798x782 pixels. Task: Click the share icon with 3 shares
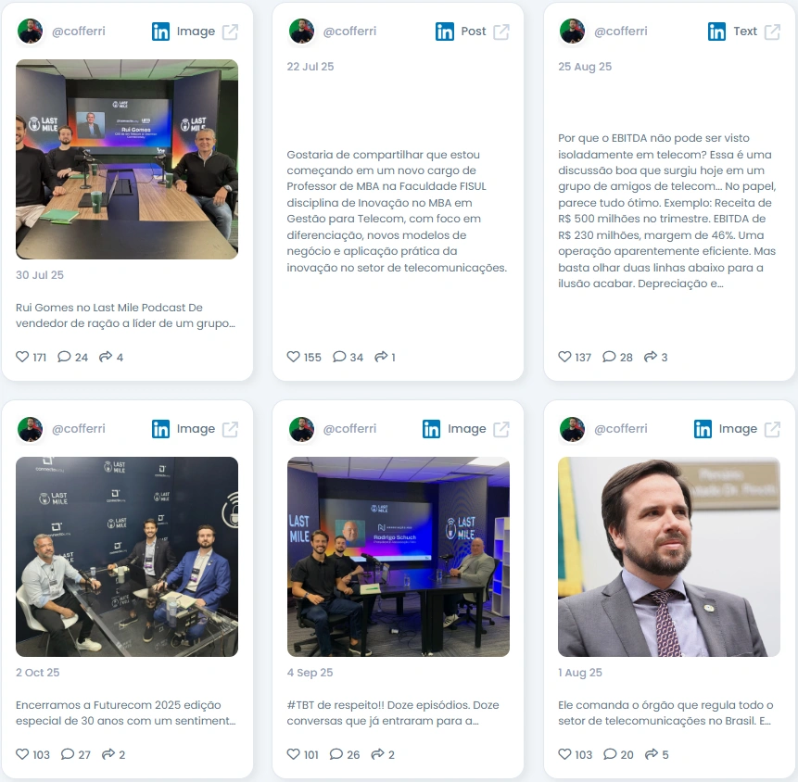(651, 357)
